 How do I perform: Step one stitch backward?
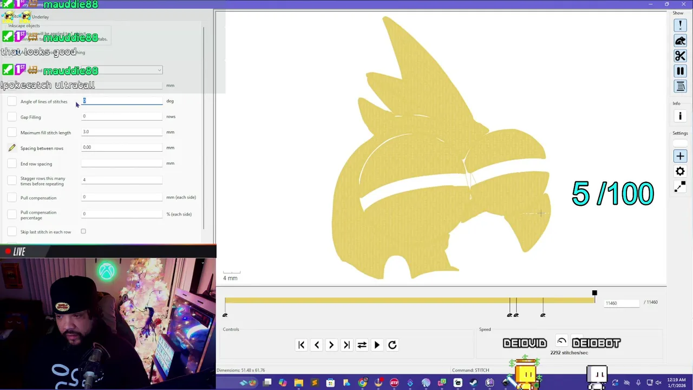click(x=317, y=345)
